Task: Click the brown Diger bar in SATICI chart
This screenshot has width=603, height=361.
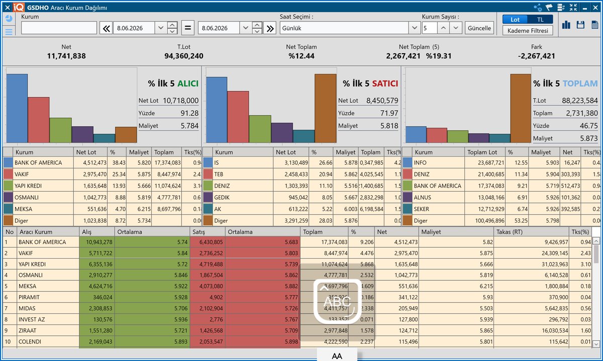Action: point(326,108)
